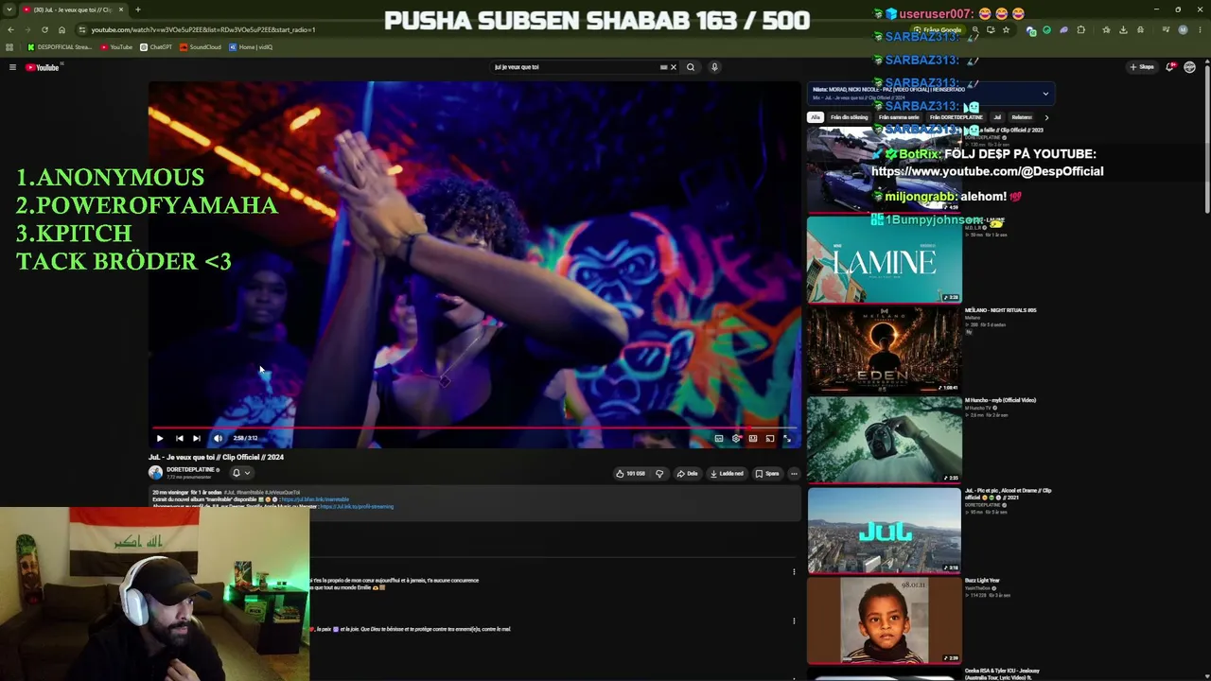Open the browser downloads icon
This screenshot has height=681, width=1211.
click(1123, 29)
